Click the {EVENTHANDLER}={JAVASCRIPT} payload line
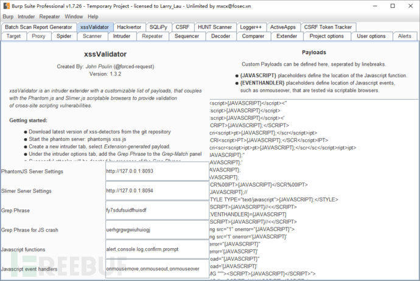The image size is (420, 281). point(248,214)
